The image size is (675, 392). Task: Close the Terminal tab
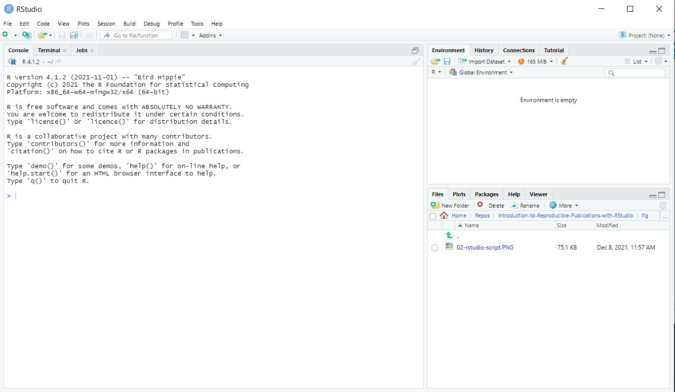coord(64,50)
